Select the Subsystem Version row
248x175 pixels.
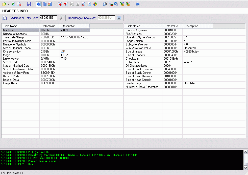[169, 44]
